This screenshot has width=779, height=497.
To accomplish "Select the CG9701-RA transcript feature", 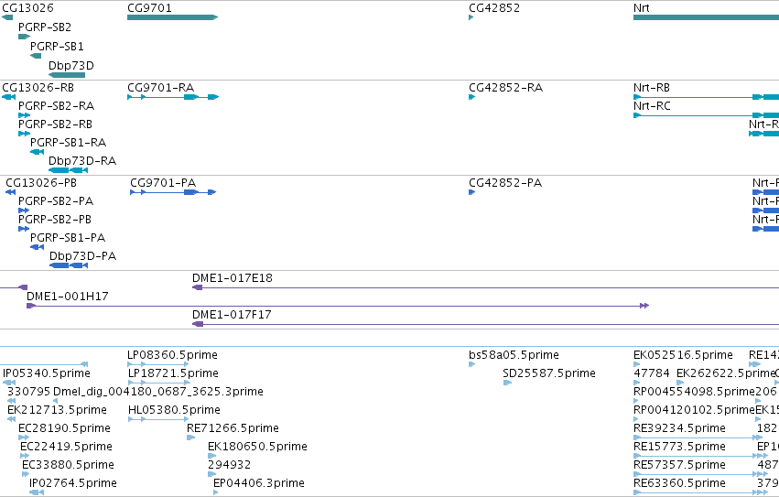I will tap(173, 97).
